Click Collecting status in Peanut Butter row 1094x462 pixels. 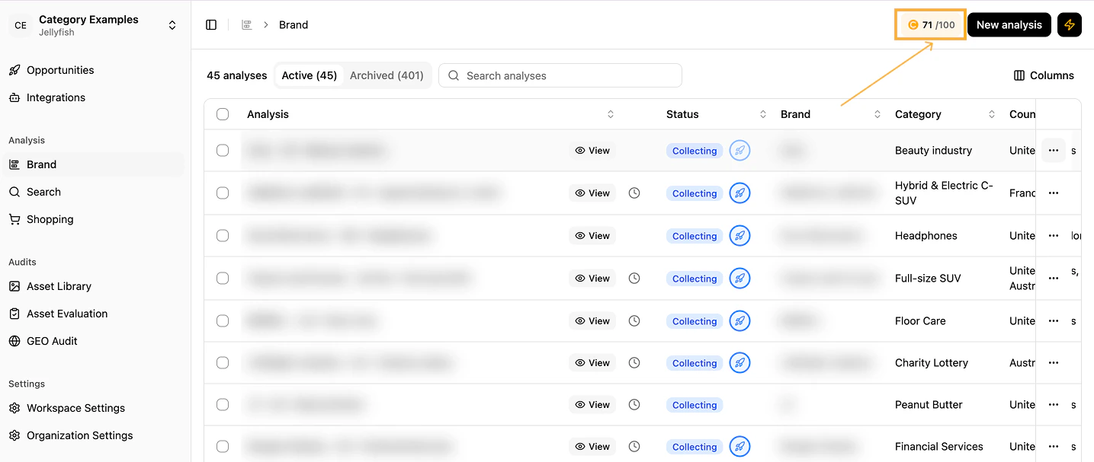pos(695,405)
